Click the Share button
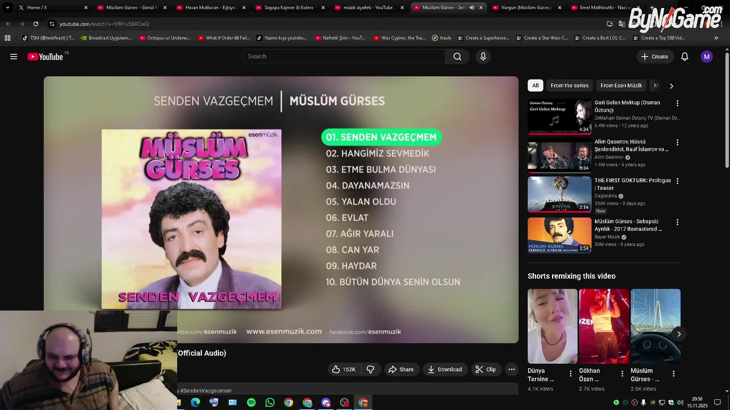The width and height of the screenshot is (730, 410). [x=401, y=370]
